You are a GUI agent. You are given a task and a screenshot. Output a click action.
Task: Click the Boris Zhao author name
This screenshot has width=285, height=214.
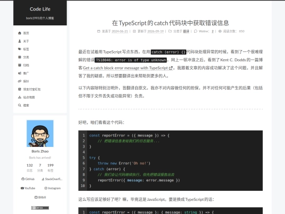point(40,152)
